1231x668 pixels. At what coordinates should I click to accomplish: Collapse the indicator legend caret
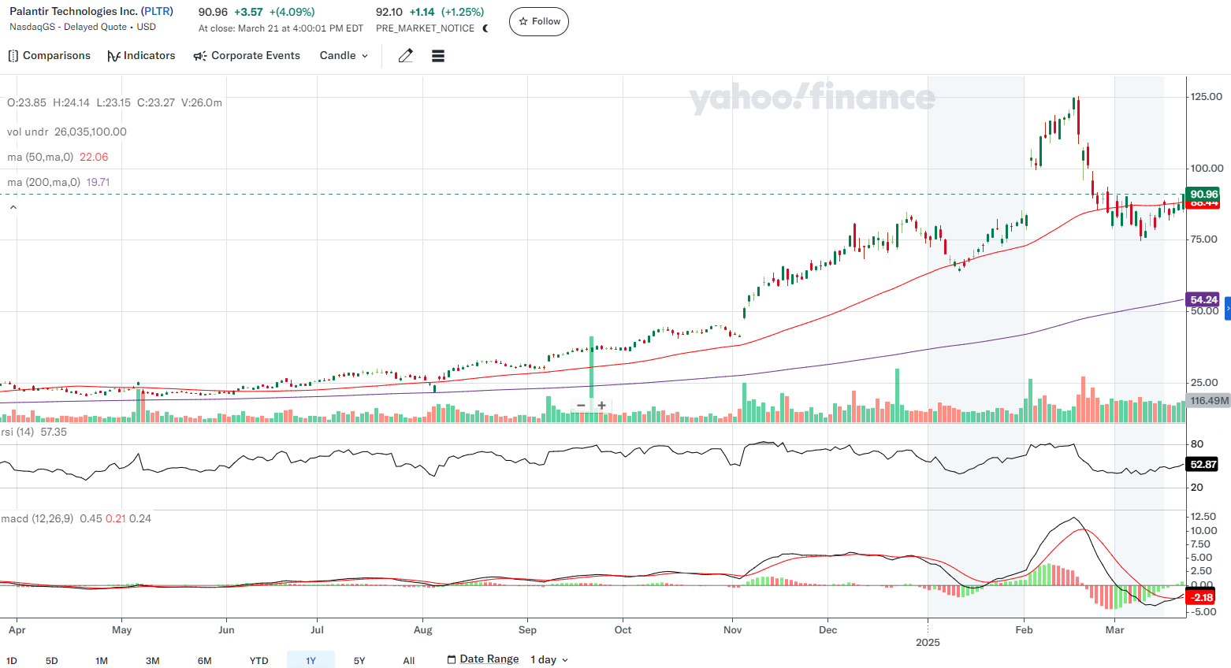pyautogui.click(x=13, y=207)
